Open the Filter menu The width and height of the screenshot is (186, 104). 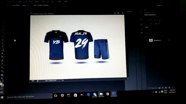pyautogui.click(x=43, y=1)
